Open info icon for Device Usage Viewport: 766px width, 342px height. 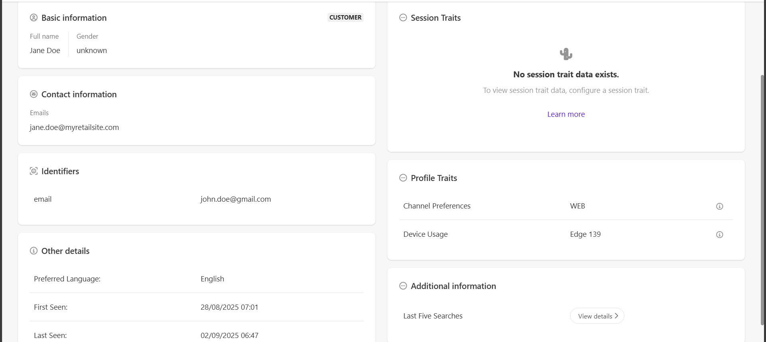click(x=719, y=234)
